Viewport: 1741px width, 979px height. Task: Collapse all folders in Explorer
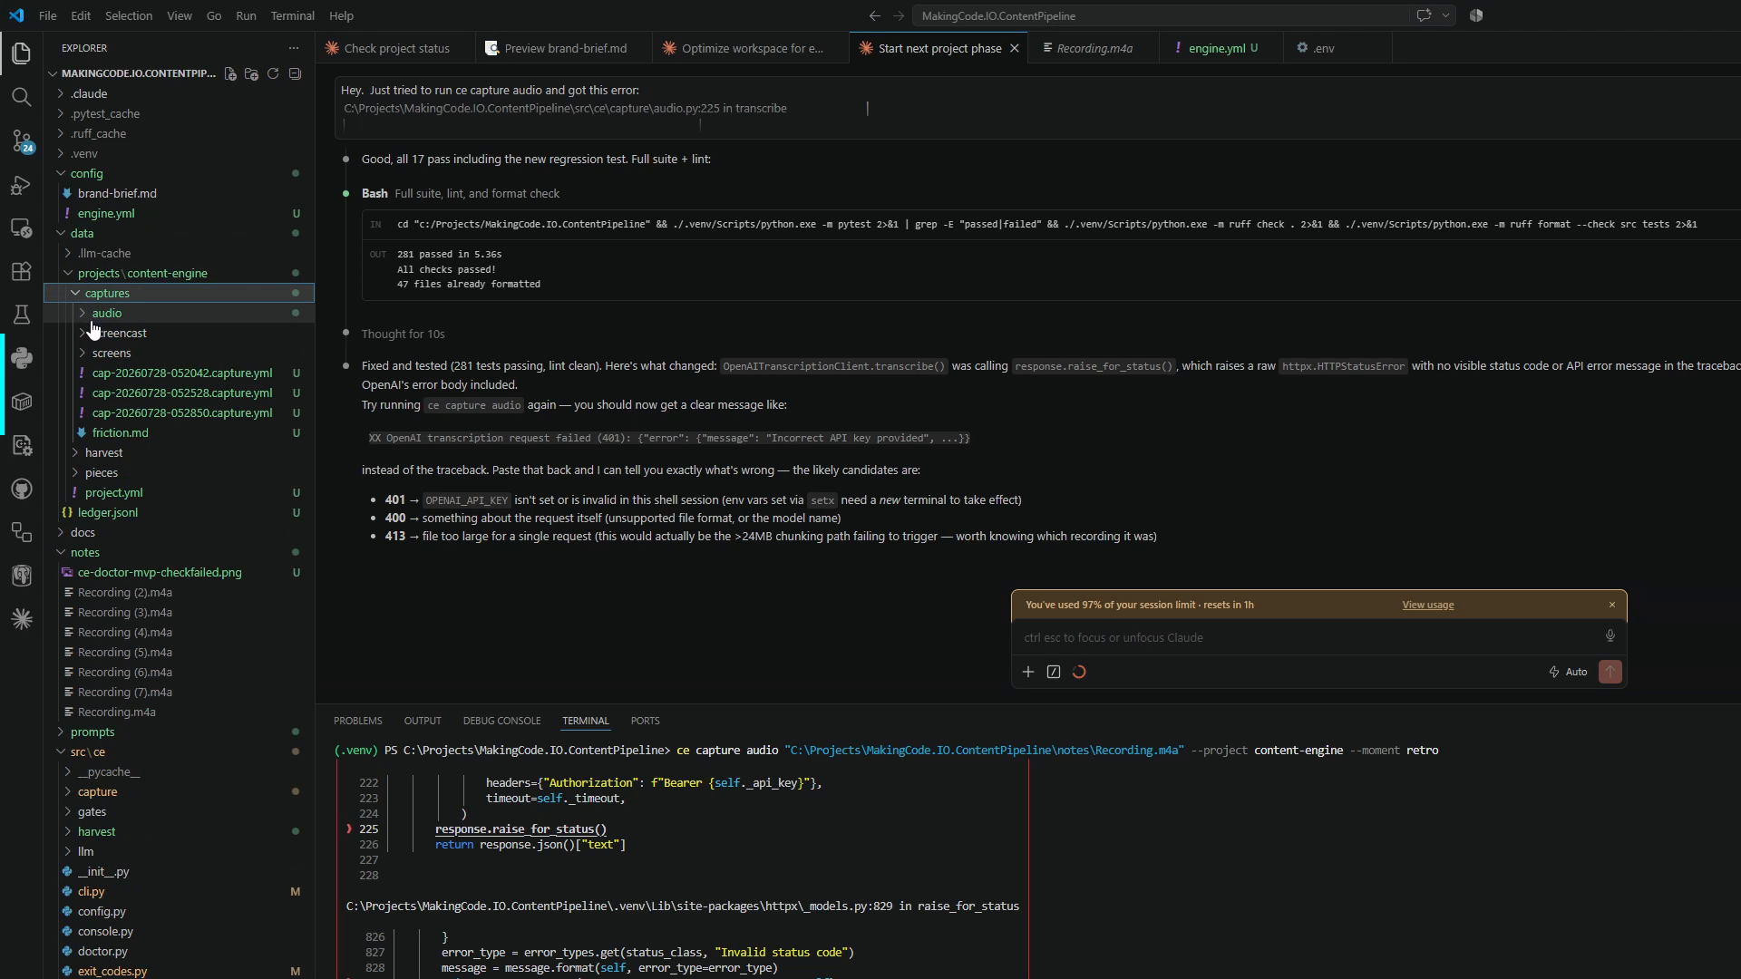295,73
